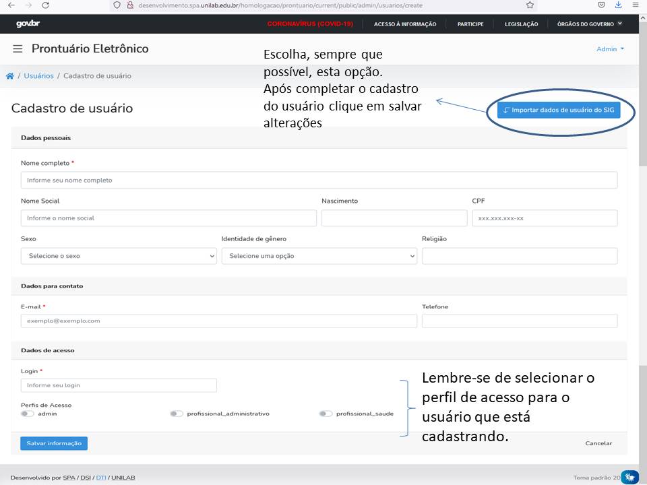Open the browser downloads arrow icon

pyautogui.click(x=619, y=5)
